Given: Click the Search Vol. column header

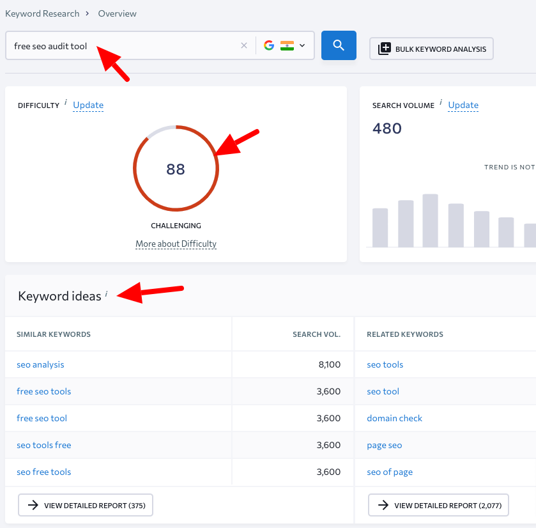Looking at the screenshot, I should click(x=316, y=334).
